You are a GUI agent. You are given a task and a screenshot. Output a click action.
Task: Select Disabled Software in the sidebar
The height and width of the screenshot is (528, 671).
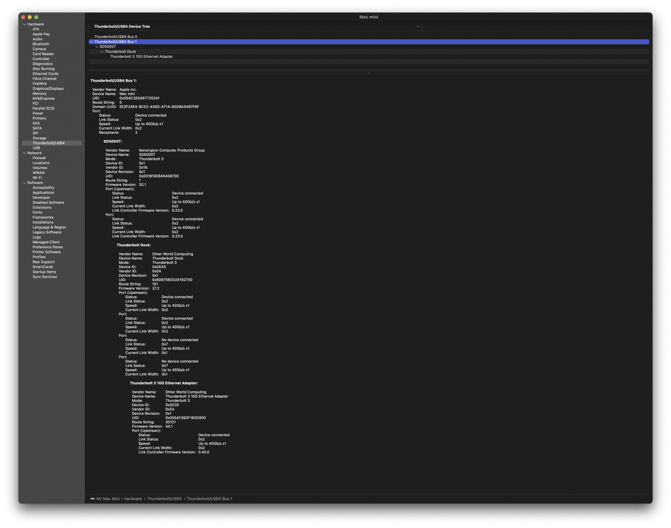click(48, 203)
